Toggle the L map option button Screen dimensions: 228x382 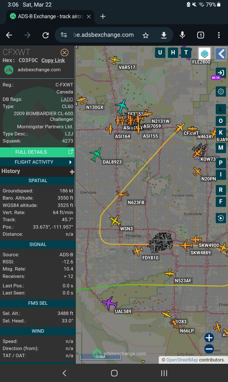point(221,109)
